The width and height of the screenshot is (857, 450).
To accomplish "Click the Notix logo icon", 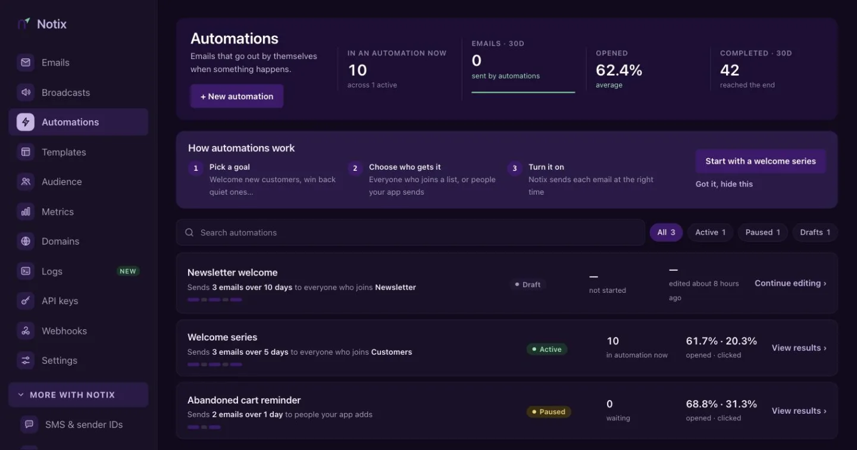I will 24,24.
